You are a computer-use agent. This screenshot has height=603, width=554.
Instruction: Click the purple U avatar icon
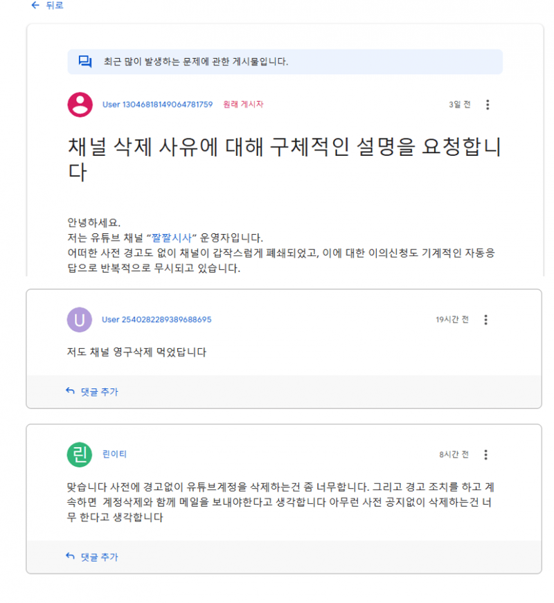[79, 319]
